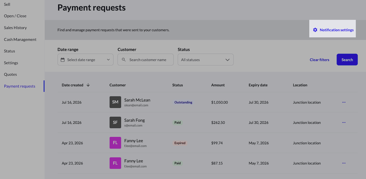The image size is (366, 179).
Task: Open the three-dot menu for the $87.15 request
Action: [x=344, y=163]
